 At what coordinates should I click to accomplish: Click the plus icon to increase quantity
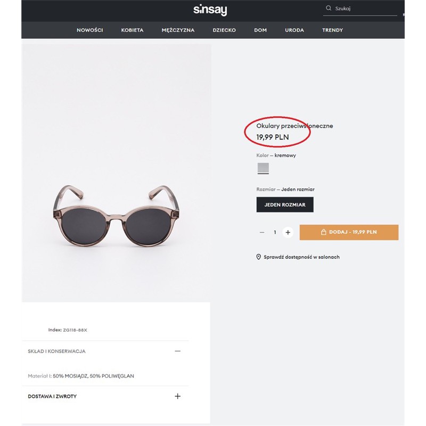click(288, 232)
